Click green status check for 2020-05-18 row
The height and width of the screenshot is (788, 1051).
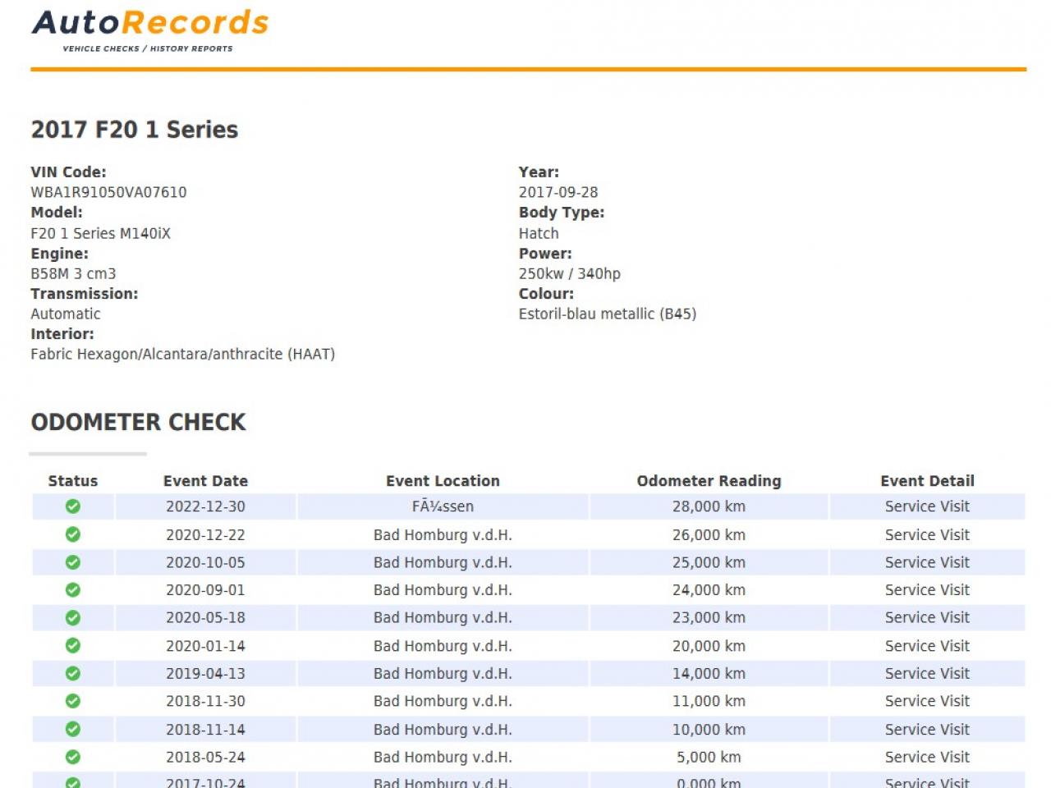pyautogui.click(x=73, y=617)
